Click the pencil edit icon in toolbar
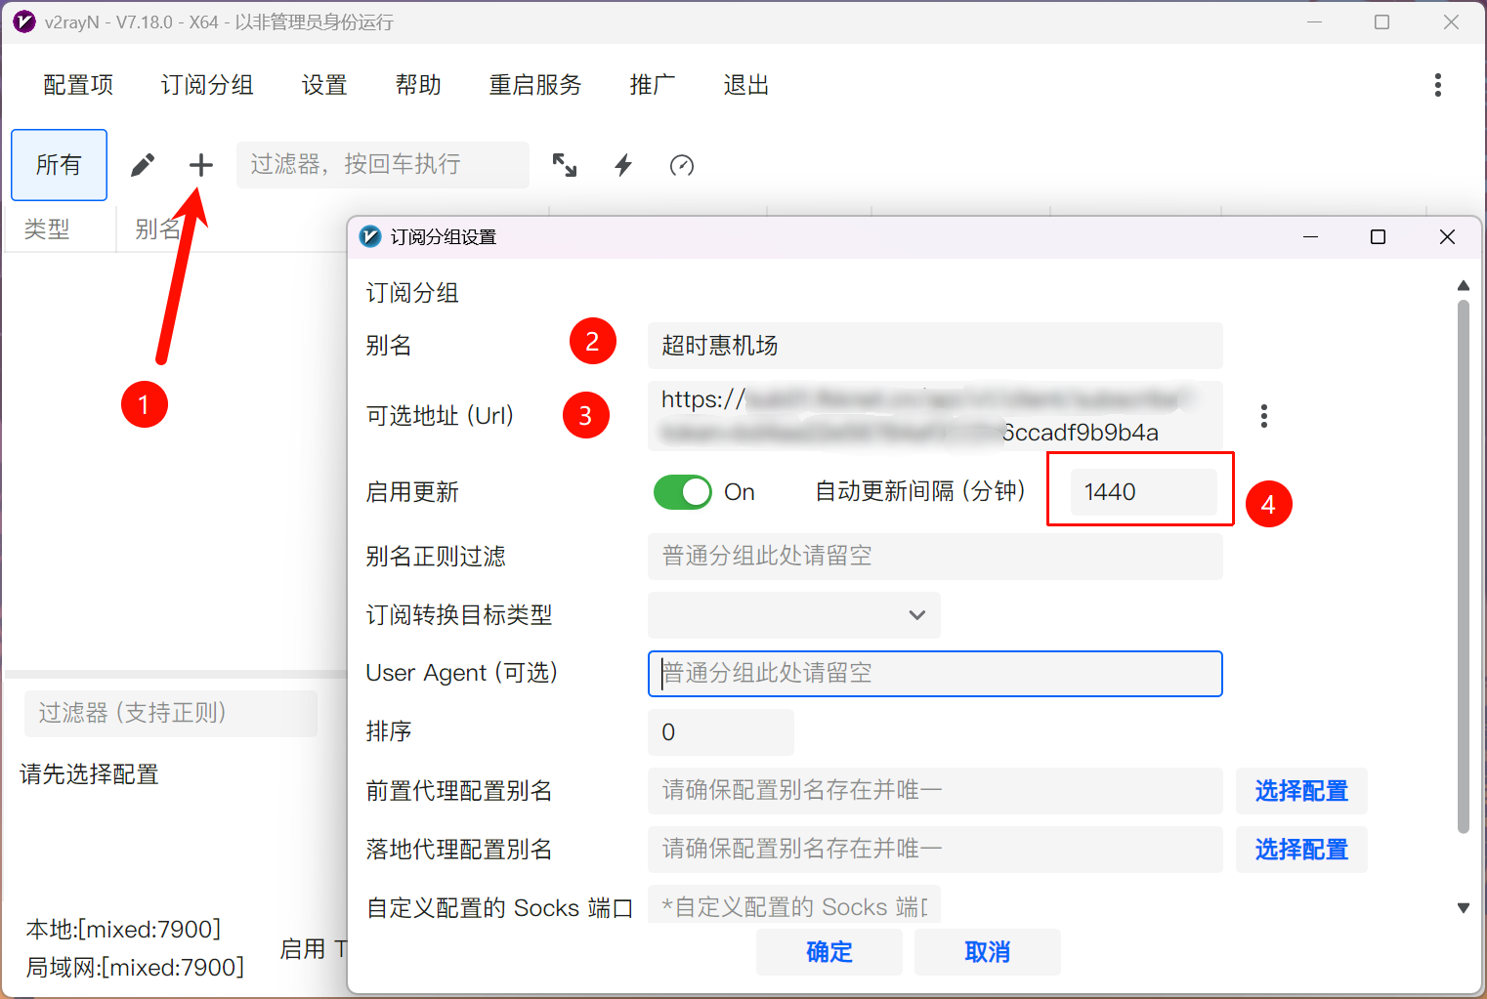Image resolution: width=1487 pixels, height=999 pixels. pyautogui.click(x=143, y=165)
